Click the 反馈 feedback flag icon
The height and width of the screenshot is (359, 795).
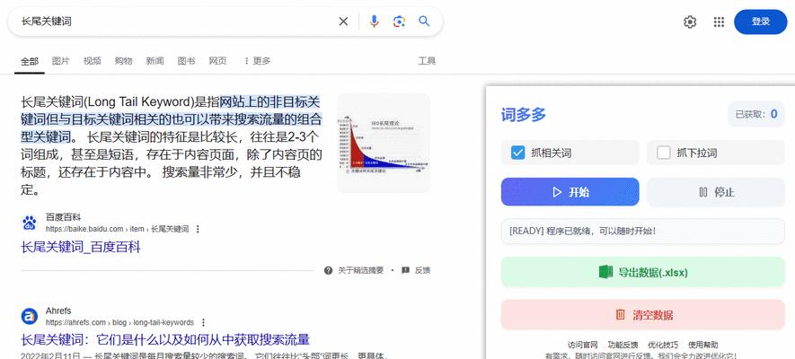[405, 270]
